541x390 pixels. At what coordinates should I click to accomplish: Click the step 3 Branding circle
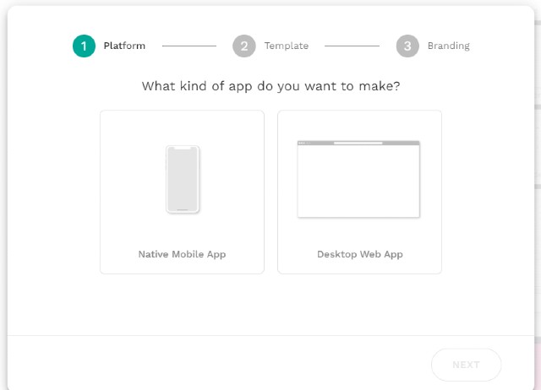point(407,46)
